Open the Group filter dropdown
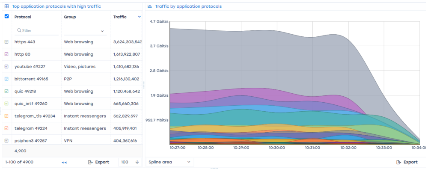The height and width of the screenshot is (169, 428). 85,31
